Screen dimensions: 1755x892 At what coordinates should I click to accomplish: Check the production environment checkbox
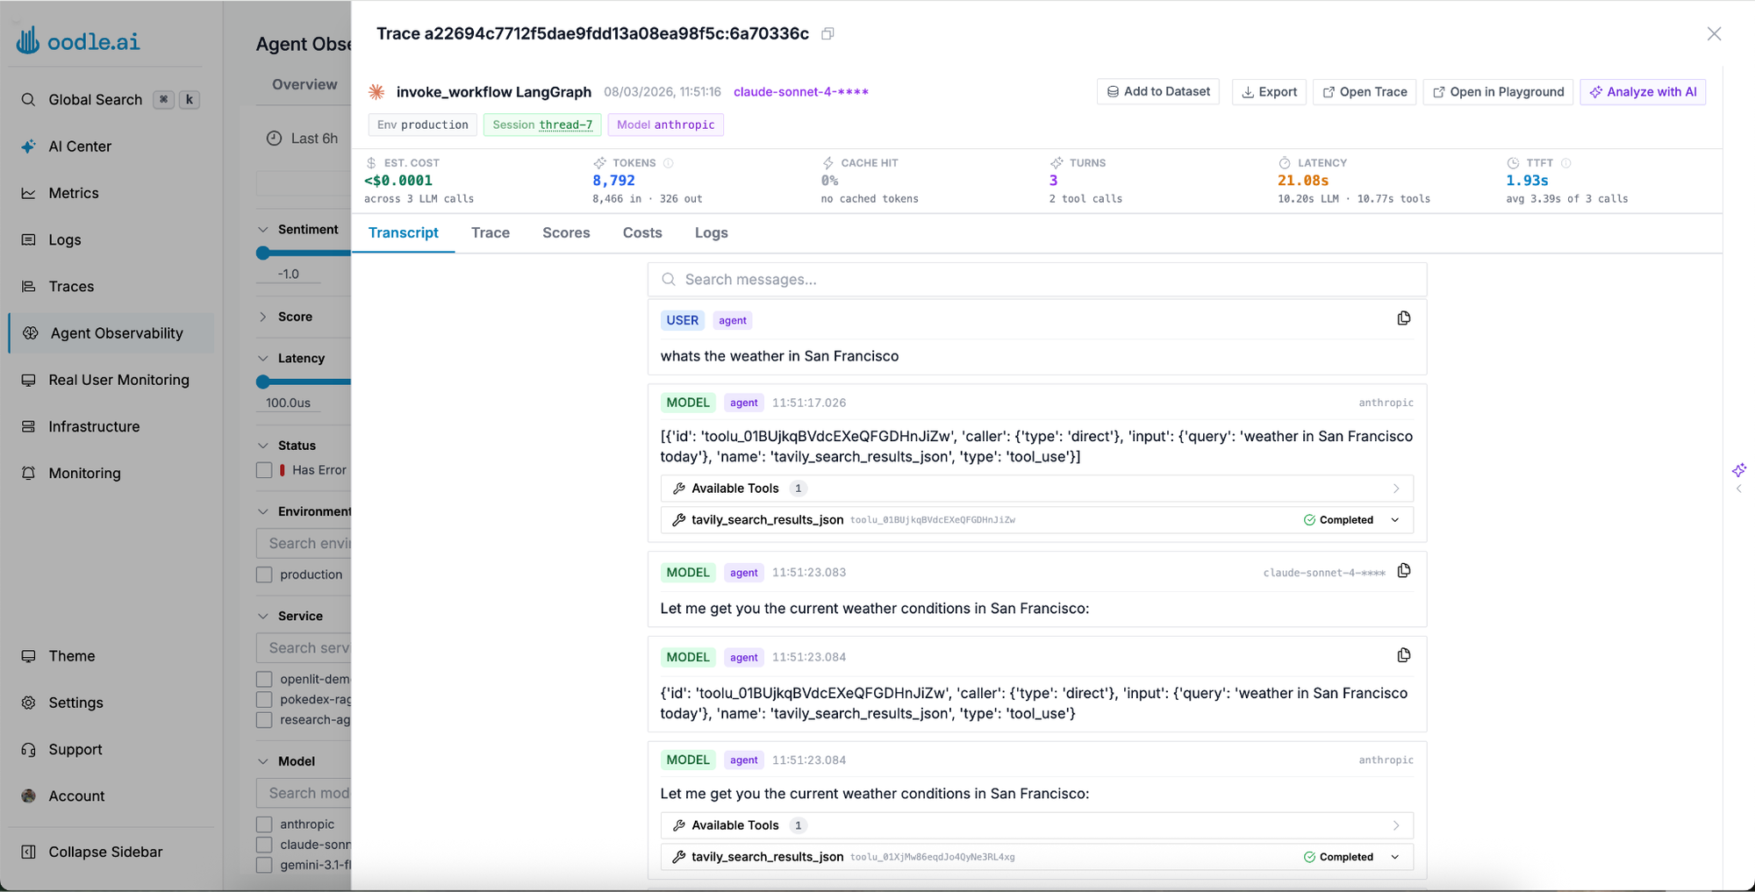tap(264, 574)
